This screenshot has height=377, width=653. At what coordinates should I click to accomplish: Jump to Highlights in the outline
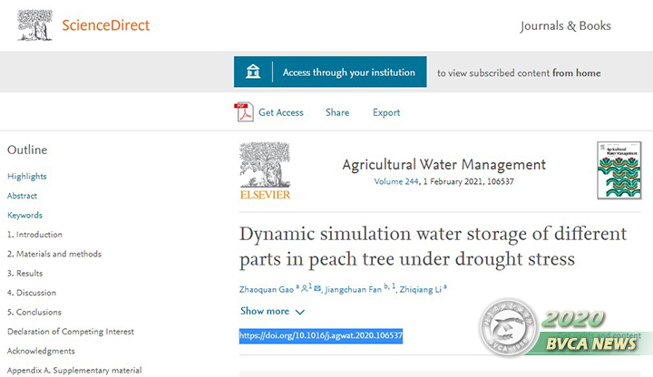click(27, 176)
